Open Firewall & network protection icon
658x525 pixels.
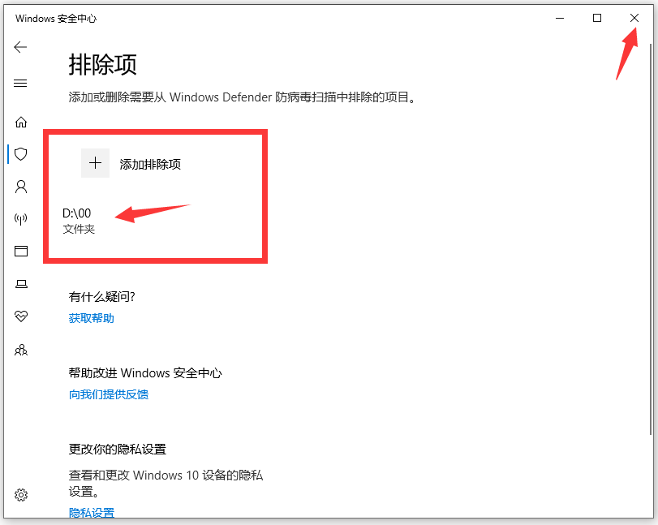21,218
